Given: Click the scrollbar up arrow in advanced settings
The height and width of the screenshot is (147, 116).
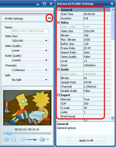Looking at the screenshot, I should [113, 10].
